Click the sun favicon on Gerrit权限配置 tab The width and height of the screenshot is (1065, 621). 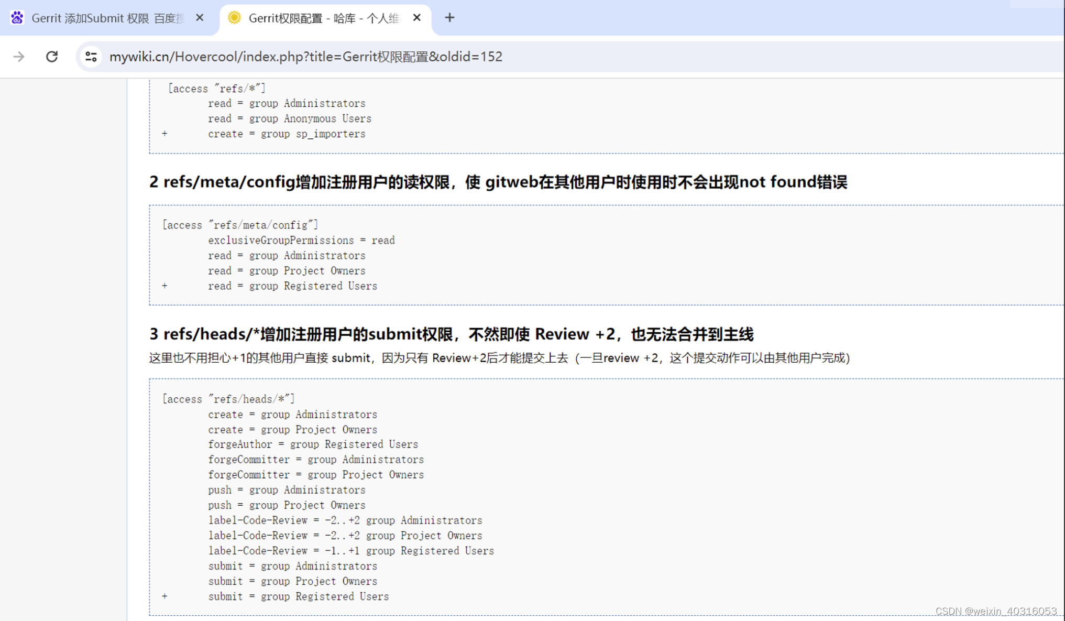point(234,18)
